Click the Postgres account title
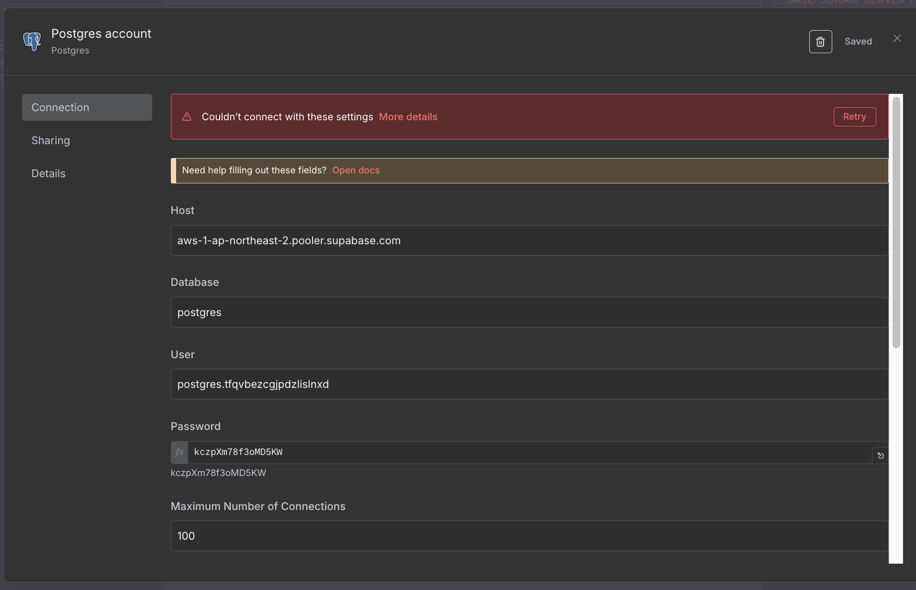 coord(101,34)
